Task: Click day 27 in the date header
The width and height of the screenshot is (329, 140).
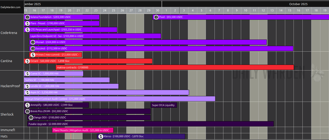Action: (x=131, y=10)
